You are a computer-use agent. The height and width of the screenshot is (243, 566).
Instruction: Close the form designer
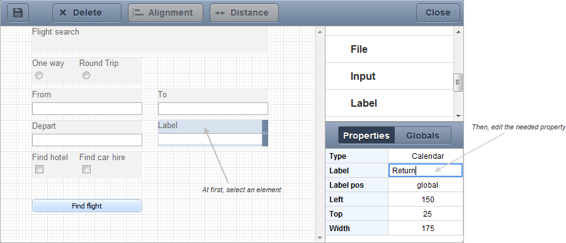(438, 13)
